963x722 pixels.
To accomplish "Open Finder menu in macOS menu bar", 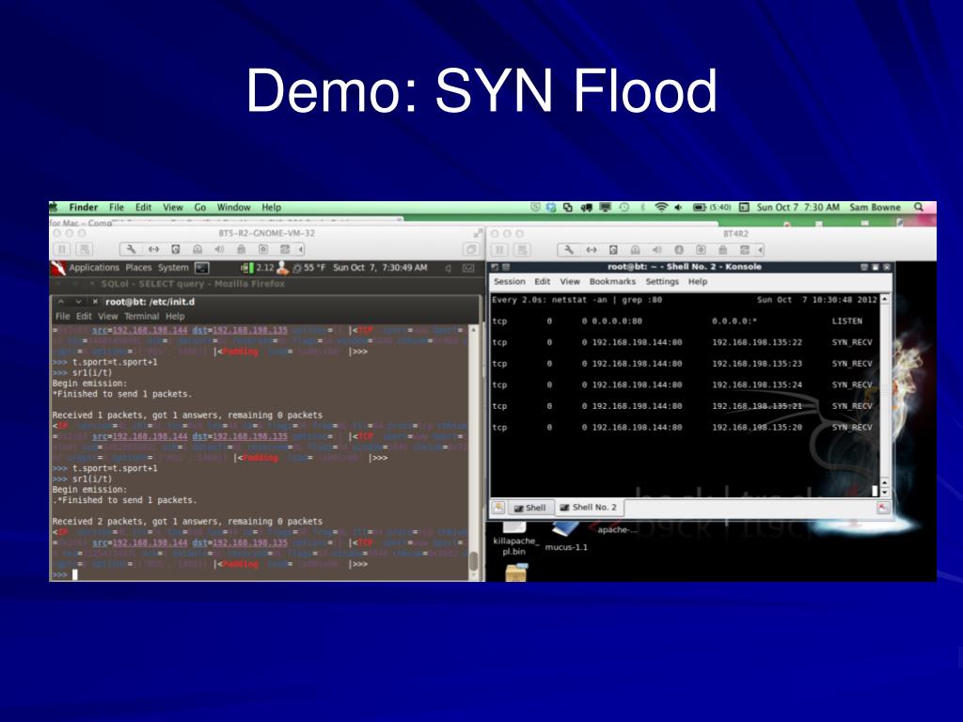I will click(x=84, y=208).
